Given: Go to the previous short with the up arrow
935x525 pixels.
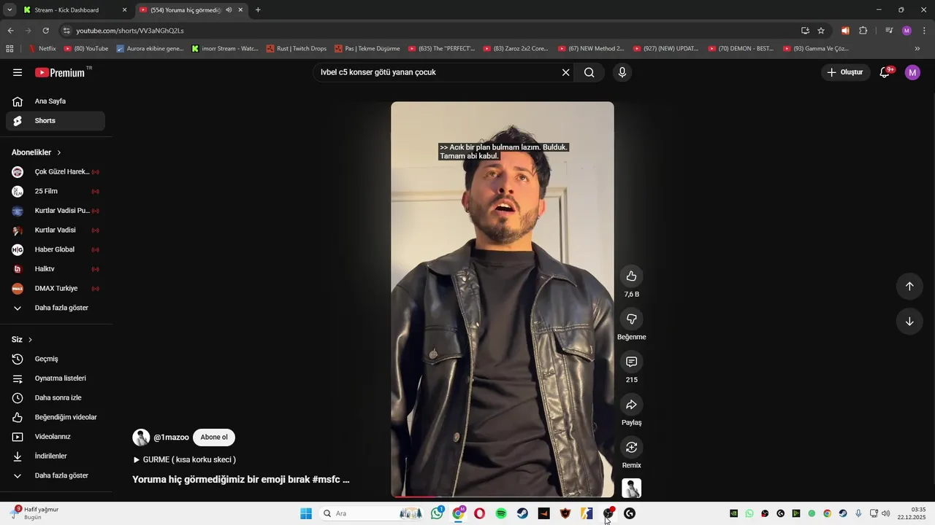Looking at the screenshot, I should (909, 286).
